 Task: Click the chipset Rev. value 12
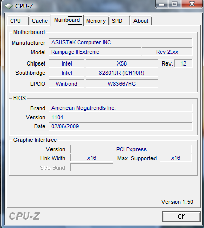click(x=183, y=63)
